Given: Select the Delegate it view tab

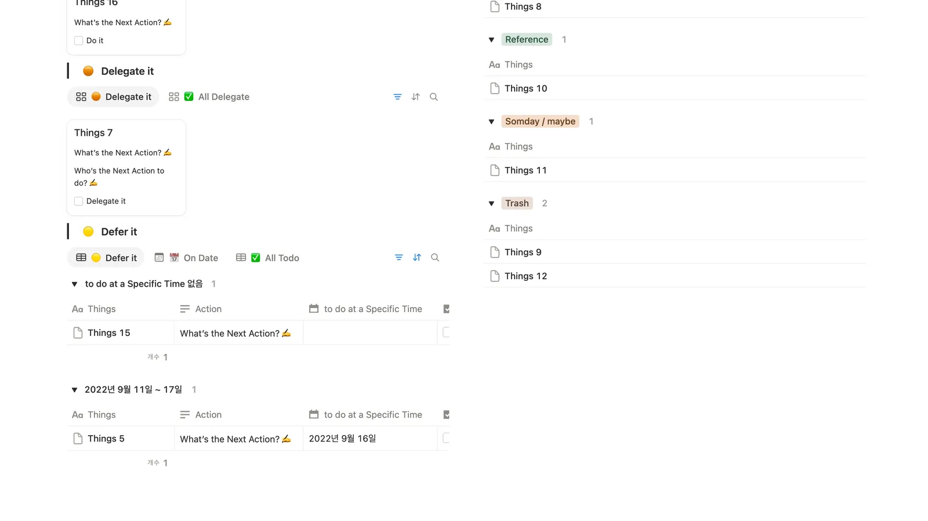Looking at the screenshot, I should [113, 97].
